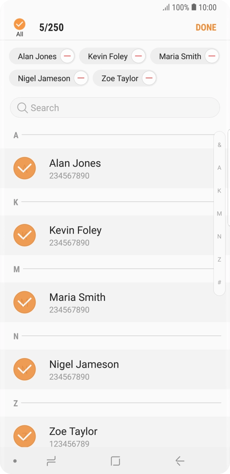Tap minus icon on Maria Smith chip
Viewport: 230px width, 474px height.
coord(211,56)
